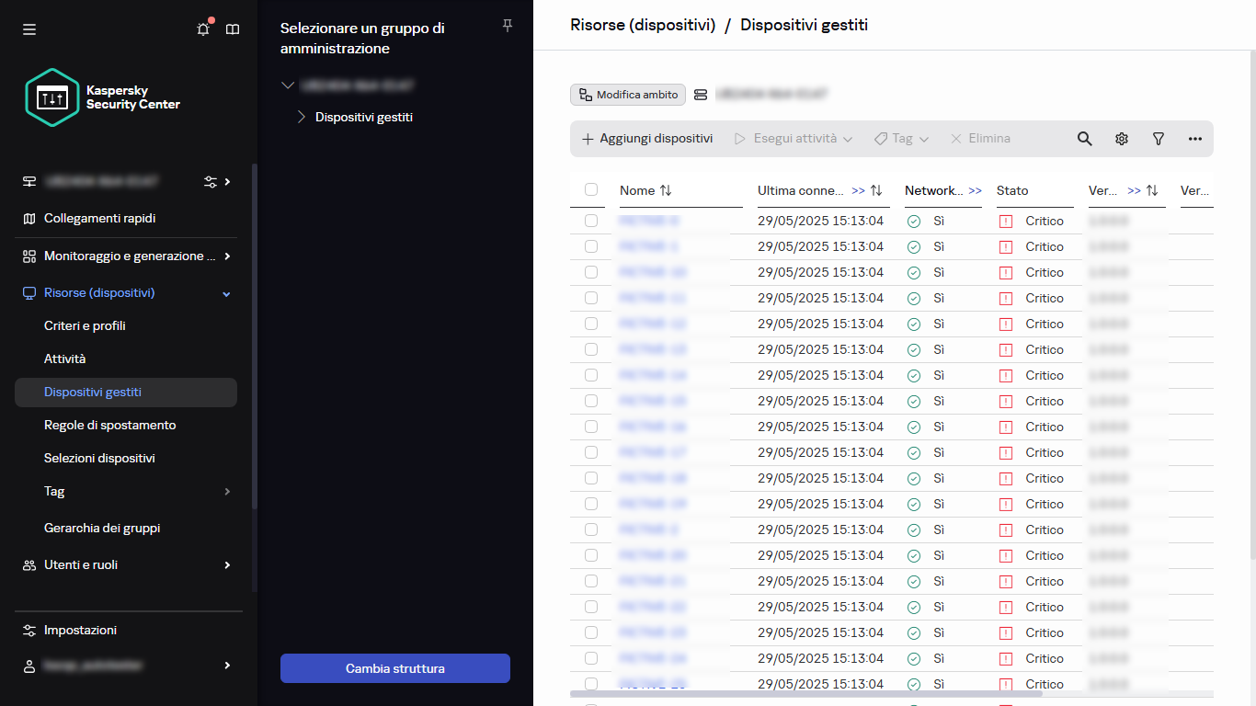Screen dimensions: 1256x706
Task: Open the search icon in the toolbar
Action: 1085,139
